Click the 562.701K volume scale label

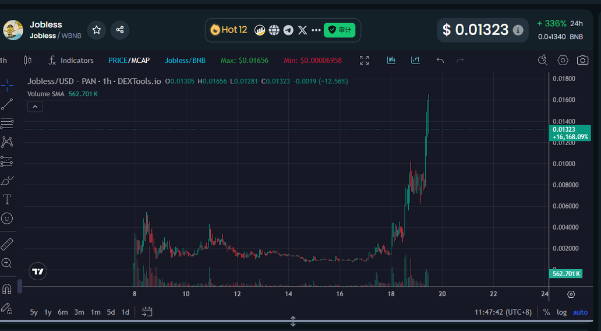[566, 273]
